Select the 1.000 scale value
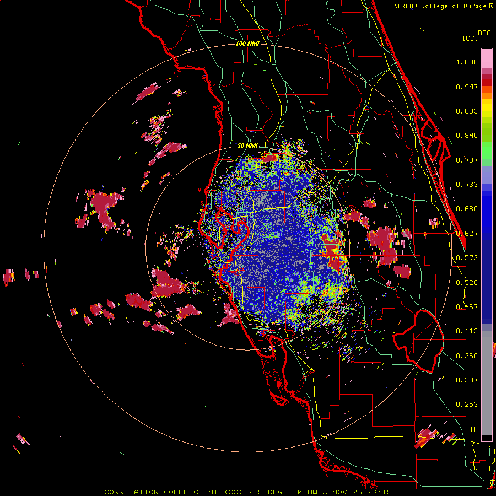The image size is (496, 496). point(467,62)
